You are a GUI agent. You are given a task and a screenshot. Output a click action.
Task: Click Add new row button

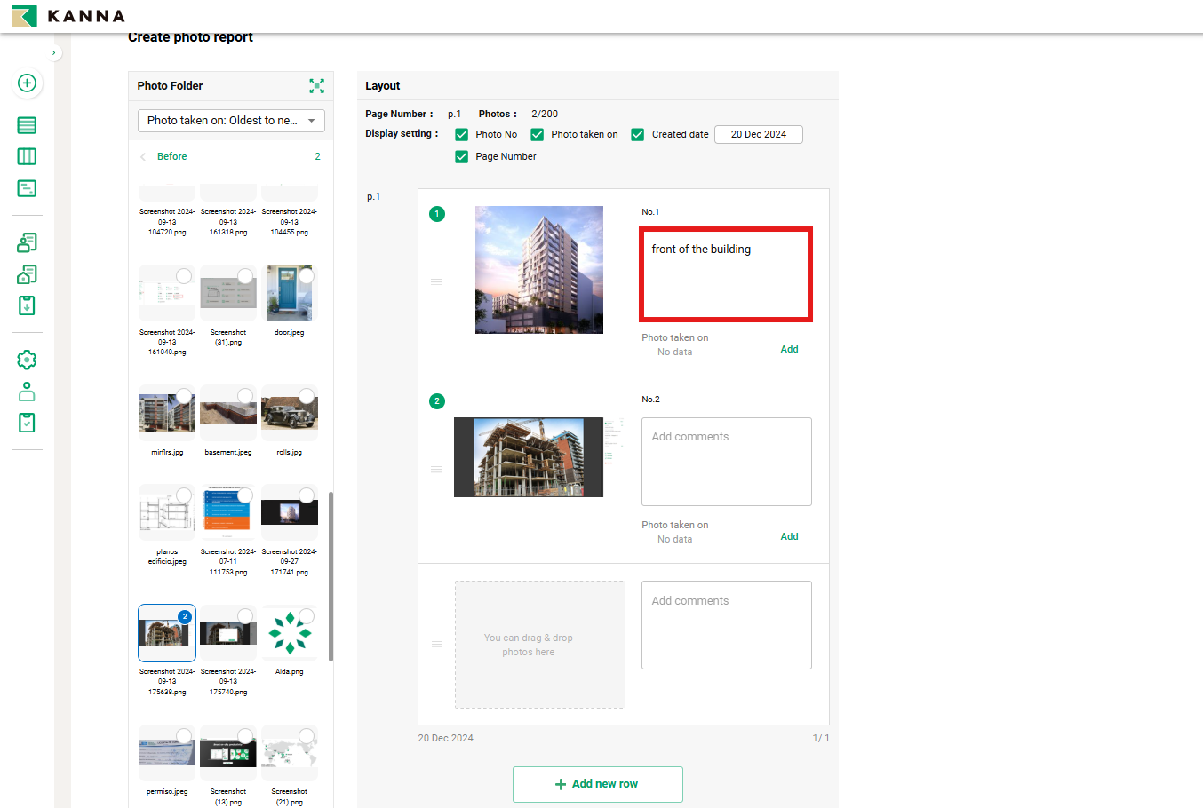click(597, 784)
